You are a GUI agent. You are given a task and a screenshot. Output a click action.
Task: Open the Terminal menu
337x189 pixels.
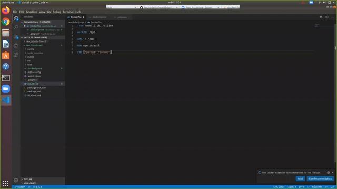68,12
